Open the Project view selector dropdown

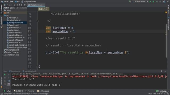click(8, 5)
